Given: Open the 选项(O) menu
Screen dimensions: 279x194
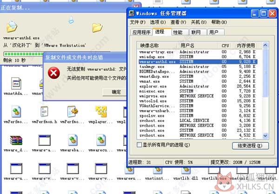Looking at the screenshot, I should click(158, 22).
